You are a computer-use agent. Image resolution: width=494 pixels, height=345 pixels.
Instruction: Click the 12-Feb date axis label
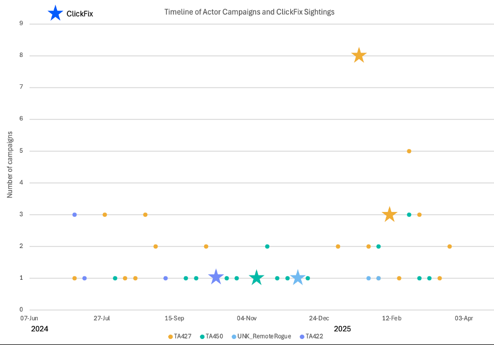(x=392, y=318)
